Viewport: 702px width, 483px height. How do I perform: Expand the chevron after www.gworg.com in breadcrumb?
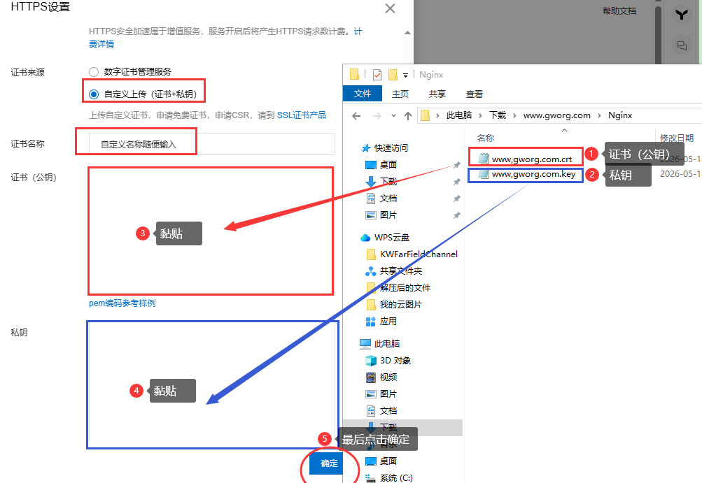pos(599,115)
